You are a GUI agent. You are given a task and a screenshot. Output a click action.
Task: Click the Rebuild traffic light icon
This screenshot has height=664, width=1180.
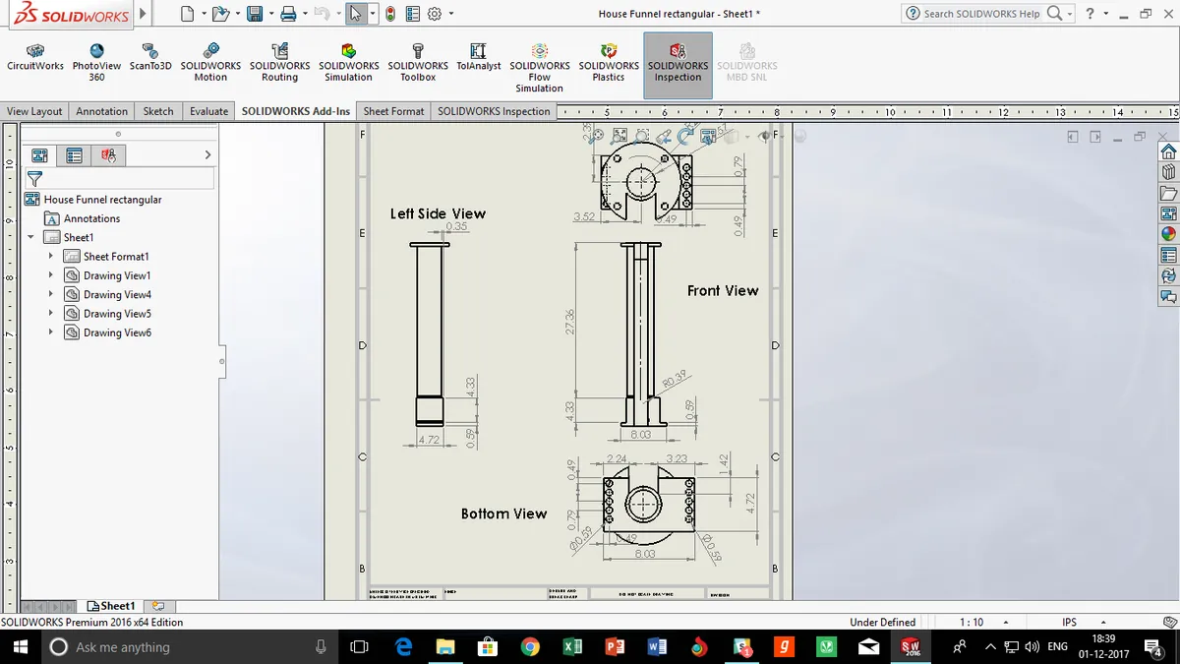(x=390, y=14)
